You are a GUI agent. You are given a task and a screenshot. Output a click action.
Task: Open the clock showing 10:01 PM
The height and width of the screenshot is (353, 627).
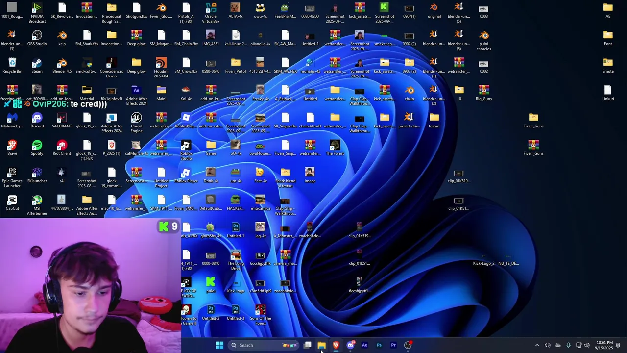pyautogui.click(x=604, y=345)
